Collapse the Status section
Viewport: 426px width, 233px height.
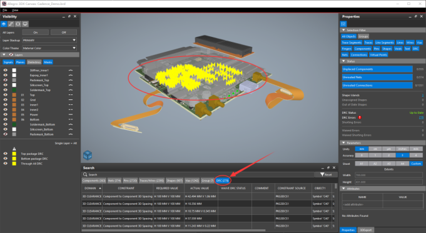(x=343, y=61)
